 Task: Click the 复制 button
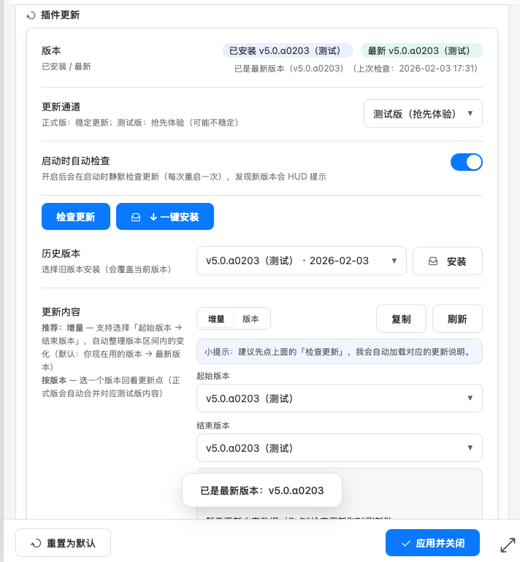[x=401, y=319]
